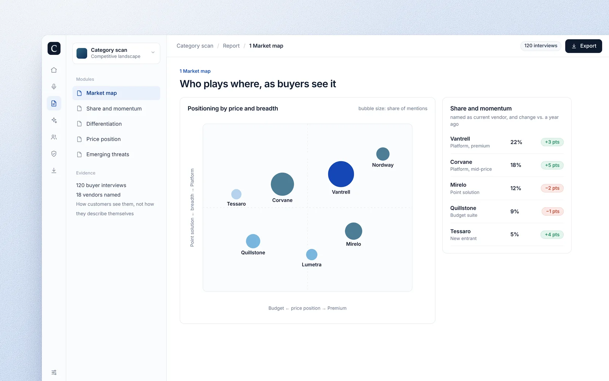This screenshot has width=609, height=381.
Task: Click the 18% share value
Action: pyautogui.click(x=516, y=165)
